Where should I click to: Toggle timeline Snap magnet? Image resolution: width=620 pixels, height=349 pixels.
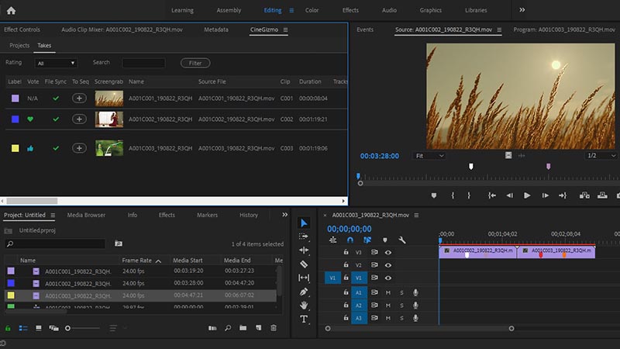click(350, 240)
